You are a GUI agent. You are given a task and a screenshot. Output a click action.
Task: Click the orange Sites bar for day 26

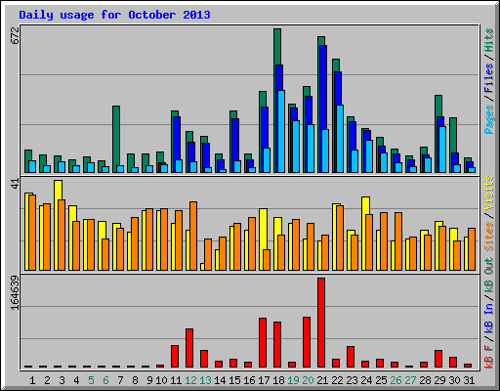[x=398, y=241]
